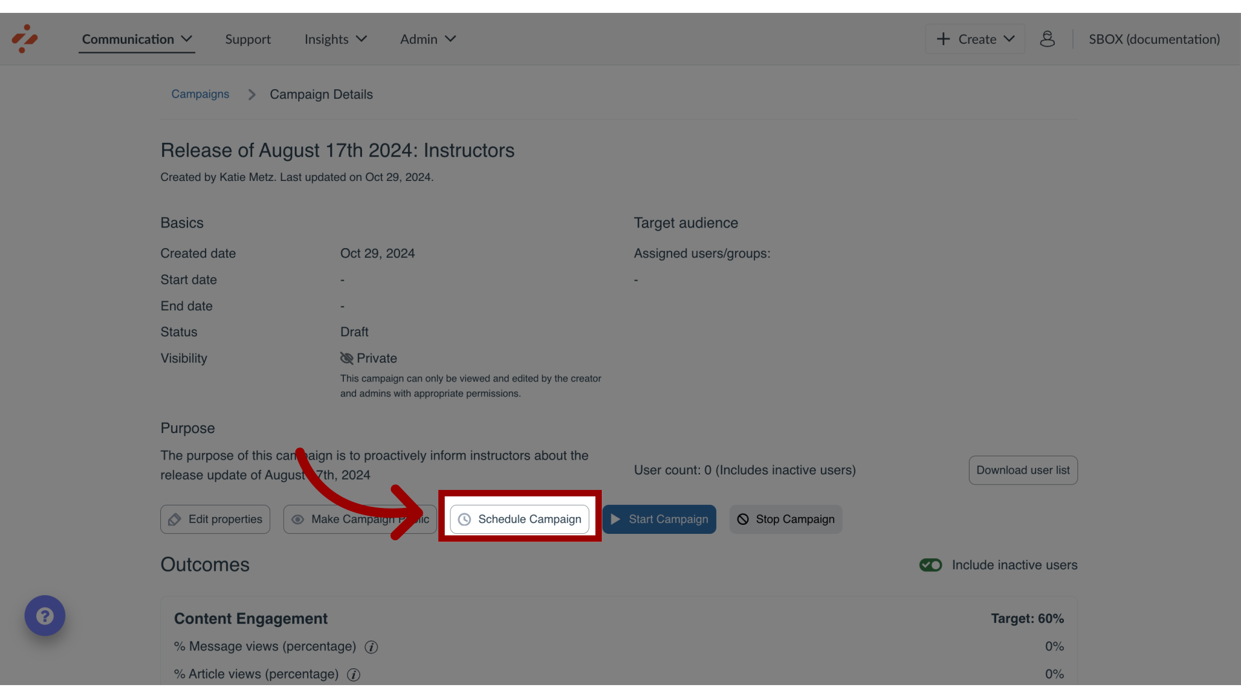Click the help question mark icon
The width and height of the screenshot is (1241, 698).
[x=45, y=615]
